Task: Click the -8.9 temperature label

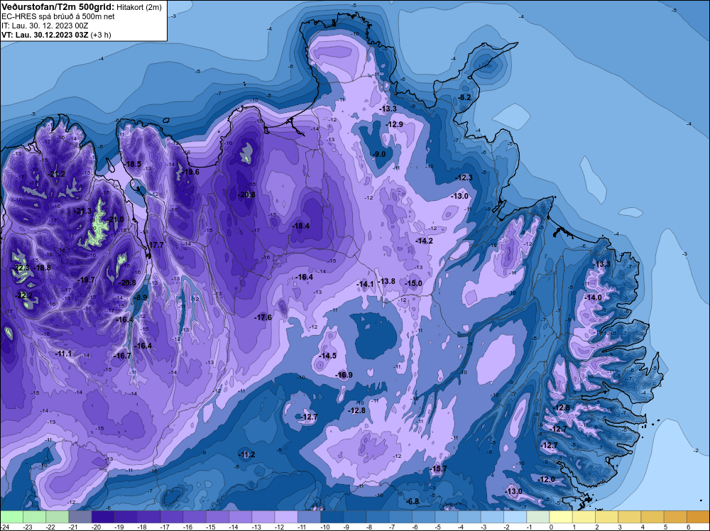Action: click(141, 298)
